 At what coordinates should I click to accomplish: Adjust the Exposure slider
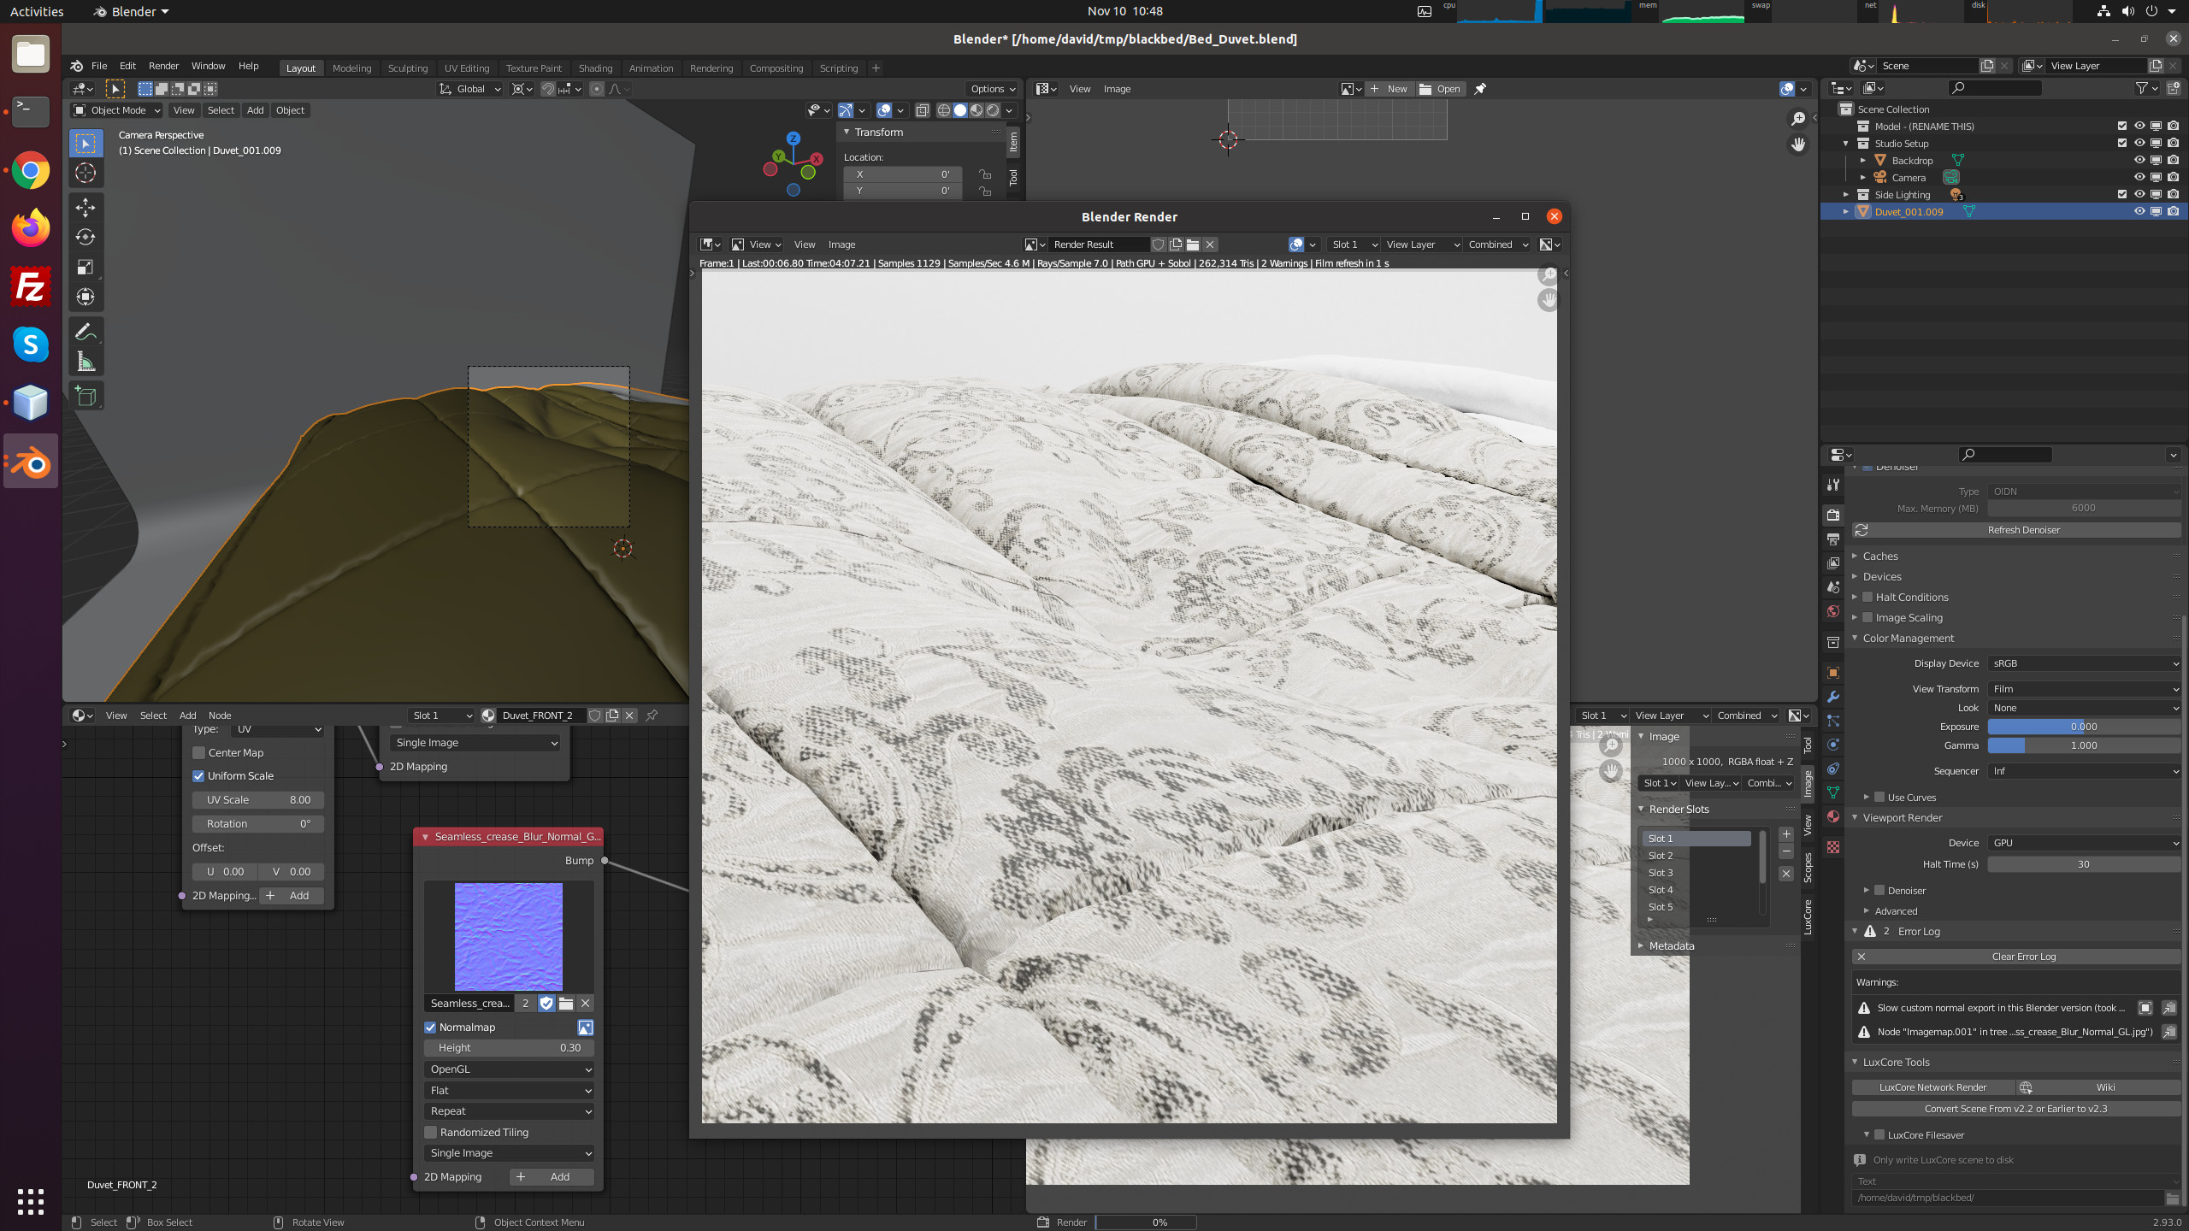pyautogui.click(x=2084, y=727)
